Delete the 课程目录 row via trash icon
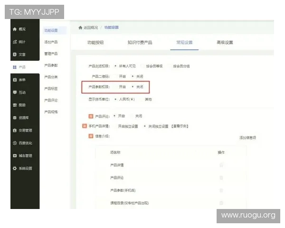 [x=221, y=203]
